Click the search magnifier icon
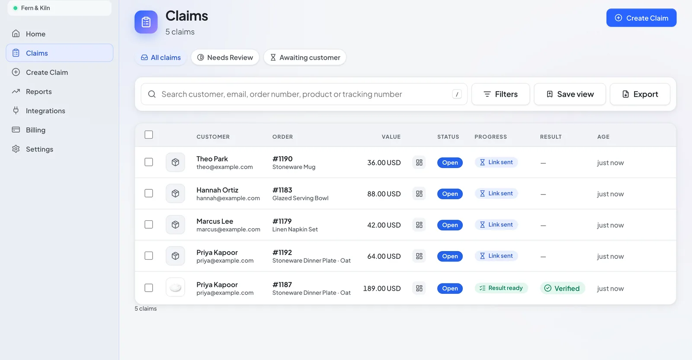Screen dimensions: 692x360 click(x=152, y=94)
